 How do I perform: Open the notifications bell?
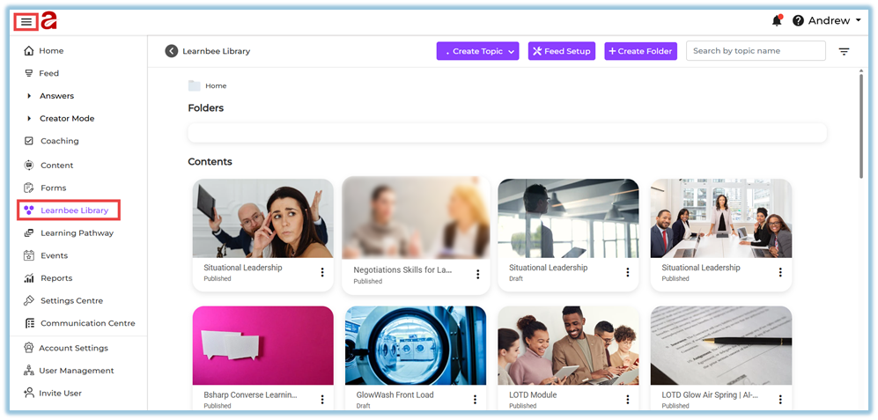(x=777, y=20)
